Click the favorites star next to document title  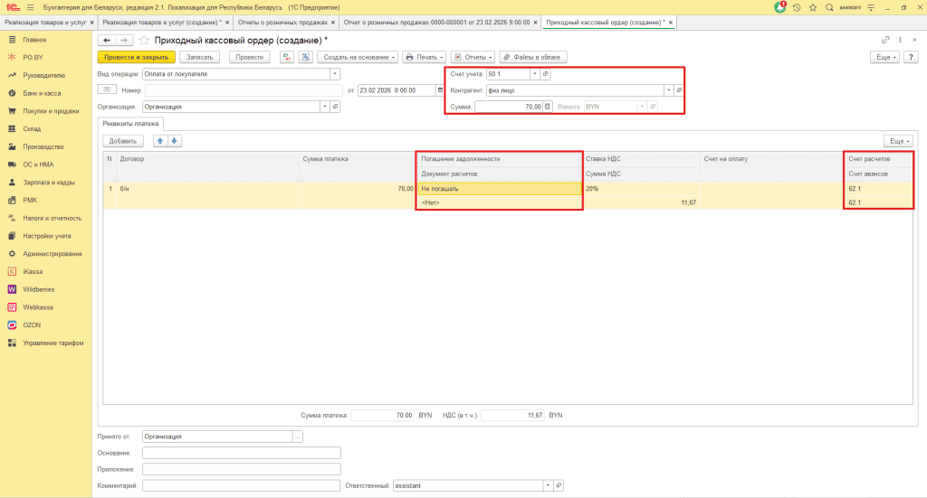click(144, 41)
